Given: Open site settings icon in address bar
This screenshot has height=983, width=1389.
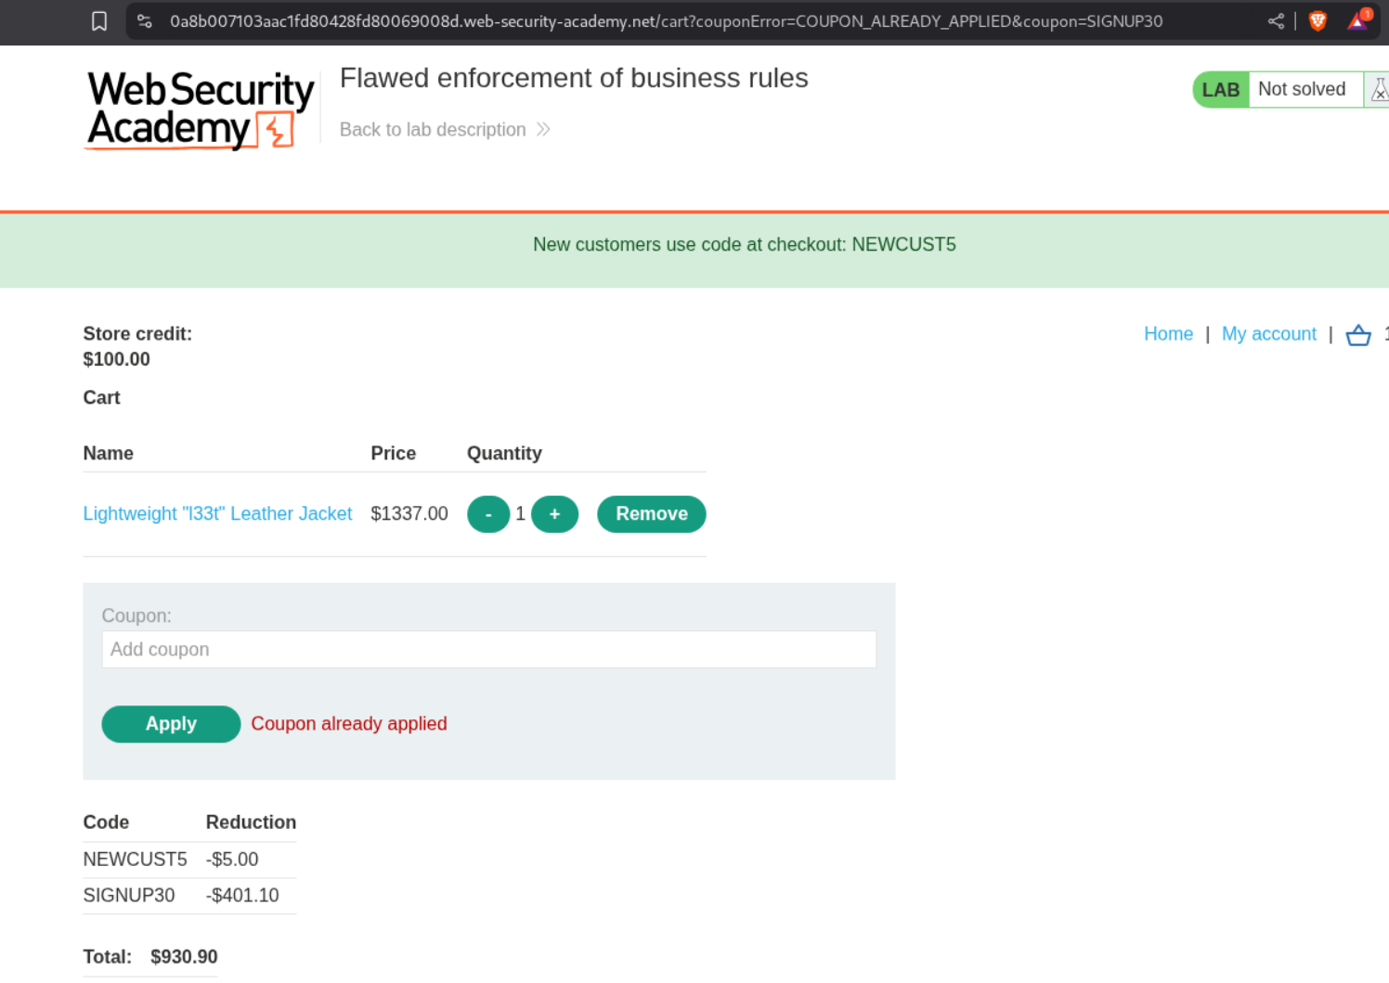Looking at the screenshot, I should (145, 20).
